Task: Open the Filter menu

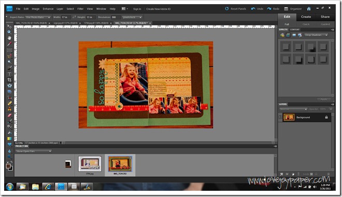Action: [x=80, y=9]
